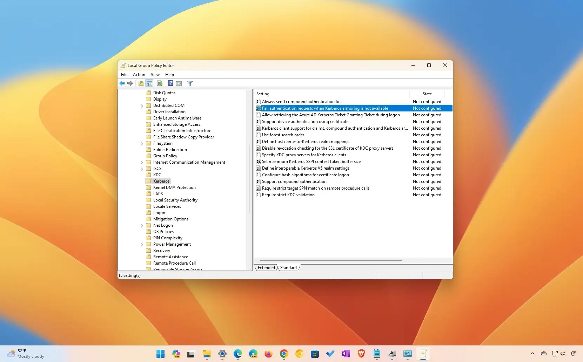This screenshot has height=362, width=583.
Task: Open Firefox from the taskbar
Action: 268,354
